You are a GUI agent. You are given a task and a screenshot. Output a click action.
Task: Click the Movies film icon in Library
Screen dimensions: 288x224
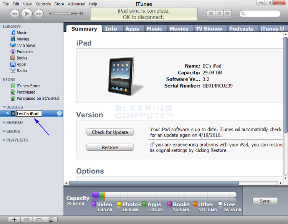pos(13,39)
